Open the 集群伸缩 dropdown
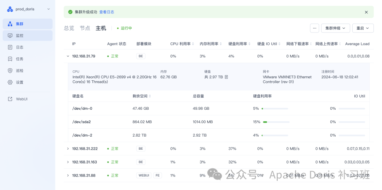This screenshot has width=382, height=190. click(x=335, y=28)
